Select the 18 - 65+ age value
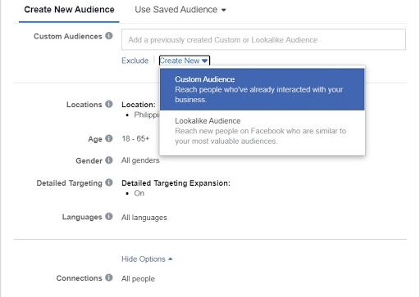420x297 pixels. tap(135, 138)
